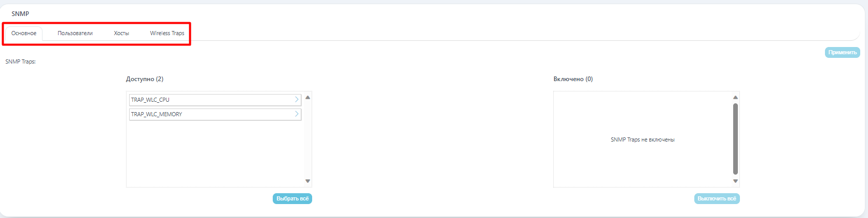Image resolution: width=868 pixels, height=218 pixels.
Task: Click the enabled list scrollbar thumb
Action: [735, 138]
